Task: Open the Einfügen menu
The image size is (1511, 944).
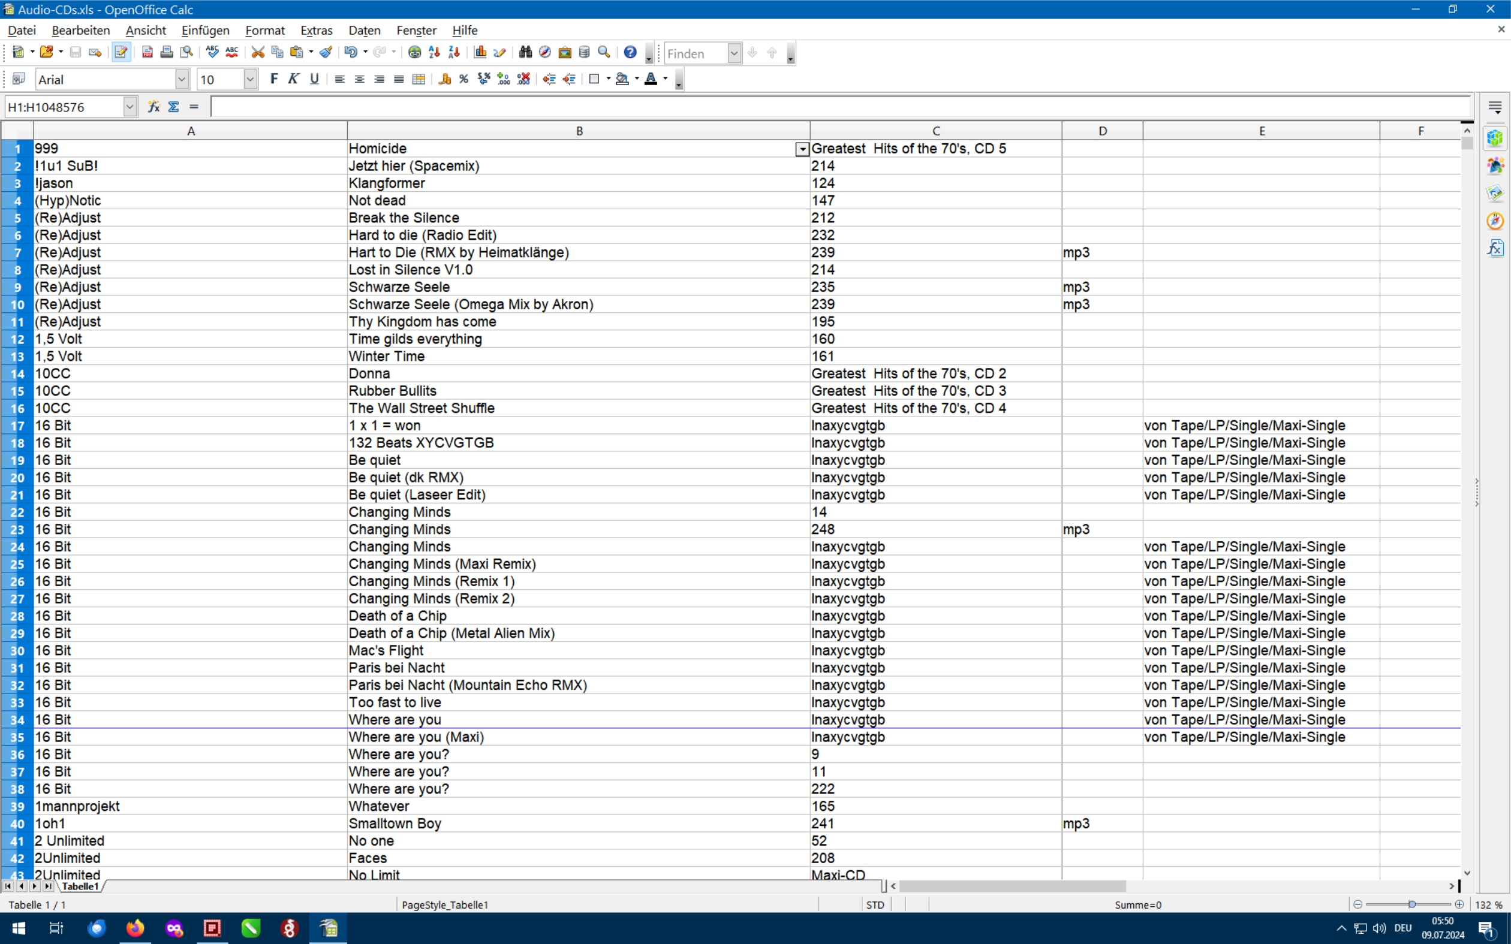Action: point(206,30)
